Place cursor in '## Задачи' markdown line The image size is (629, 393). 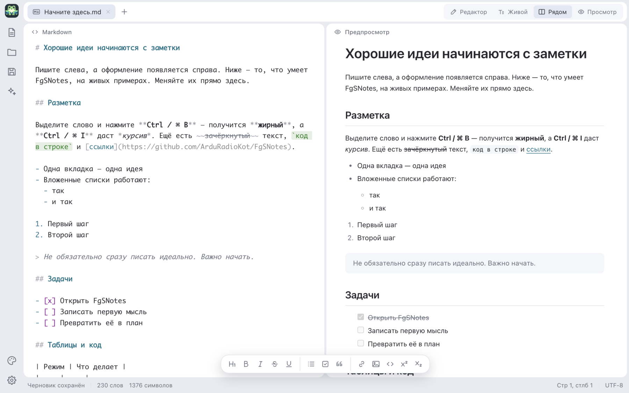tap(54, 279)
